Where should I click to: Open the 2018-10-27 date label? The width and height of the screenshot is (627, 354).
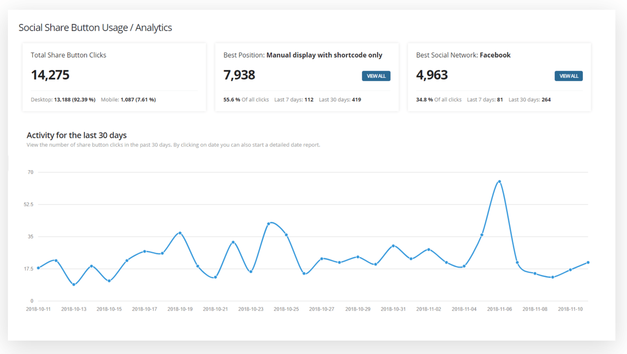(321, 309)
